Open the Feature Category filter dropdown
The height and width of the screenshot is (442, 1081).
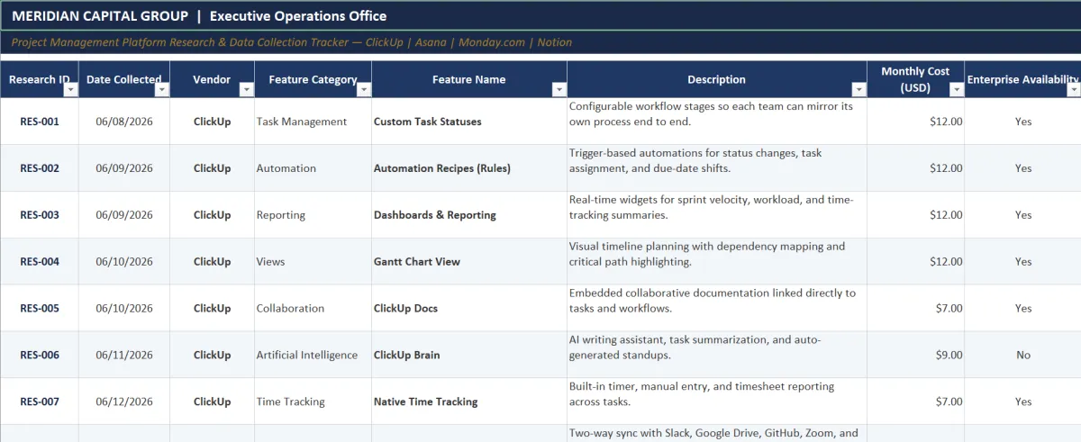(x=363, y=90)
